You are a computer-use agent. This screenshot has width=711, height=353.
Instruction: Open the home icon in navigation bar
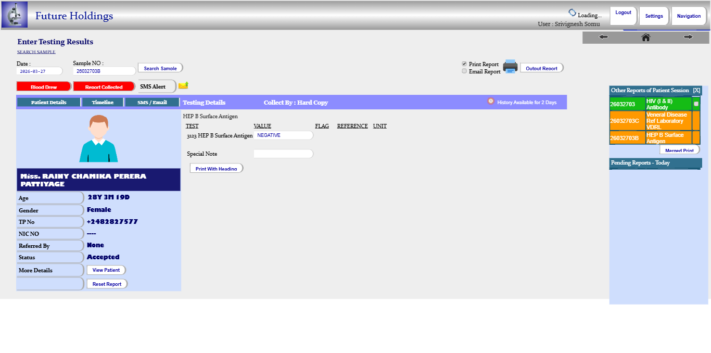pyautogui.click(x=645, y=37)
